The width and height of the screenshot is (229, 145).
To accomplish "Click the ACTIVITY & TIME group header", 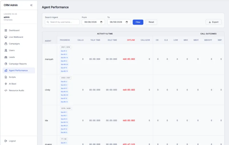I will [105, 34].
